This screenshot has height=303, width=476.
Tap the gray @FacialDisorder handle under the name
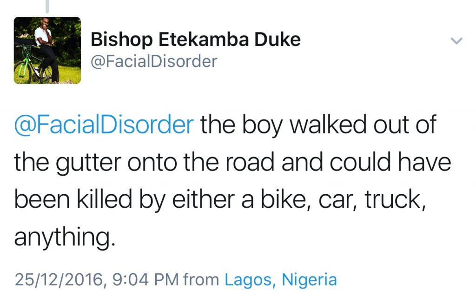[154, 61]
